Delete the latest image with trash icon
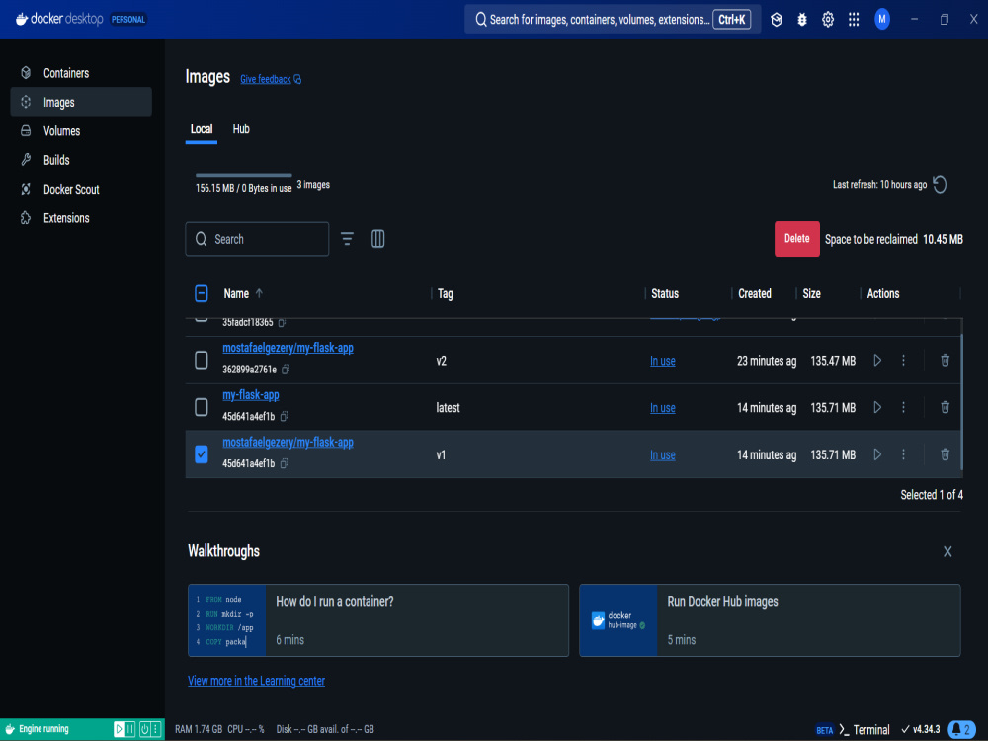 coord(946,407)
